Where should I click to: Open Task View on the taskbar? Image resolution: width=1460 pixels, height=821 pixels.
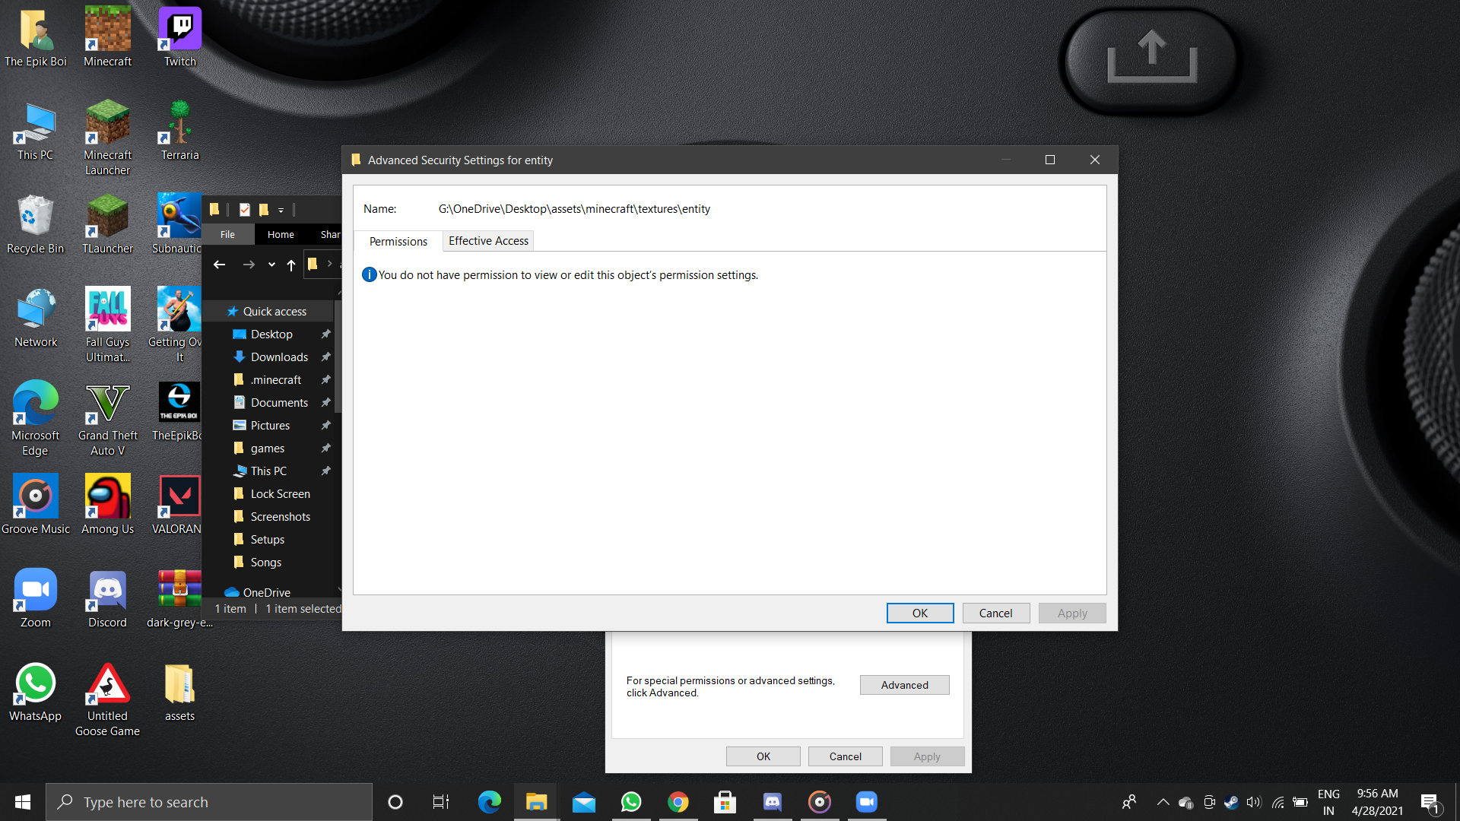(440, 802)
